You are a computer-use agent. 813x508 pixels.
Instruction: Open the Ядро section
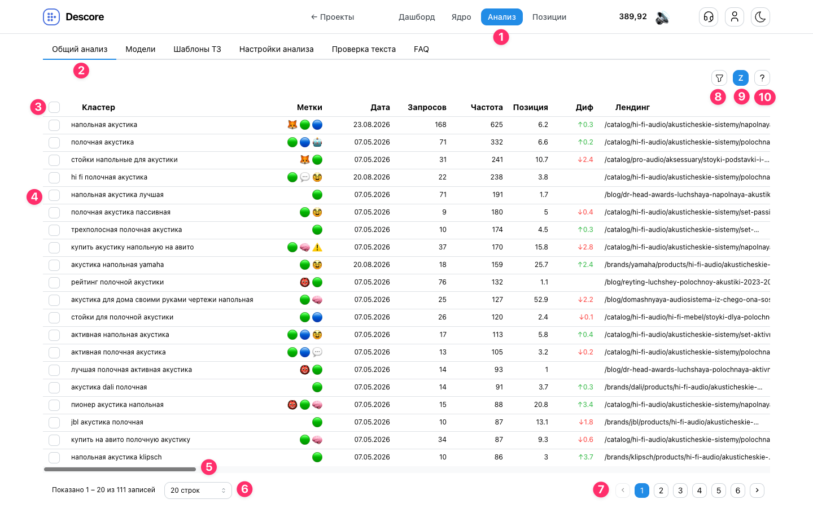click(x=461, y=17)
